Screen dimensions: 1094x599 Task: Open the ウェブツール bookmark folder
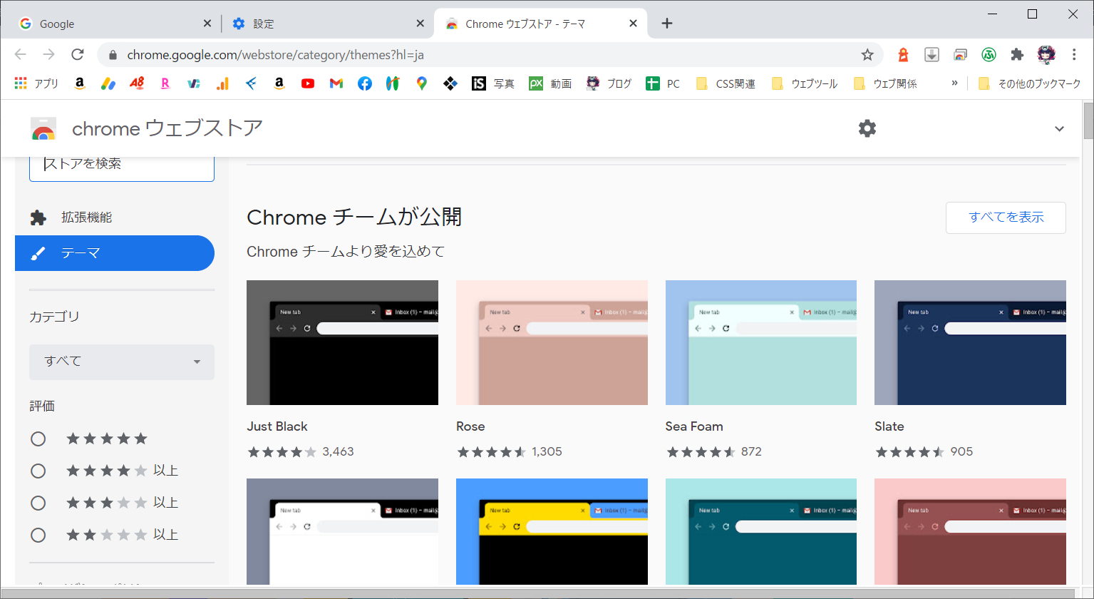[805, 83]
